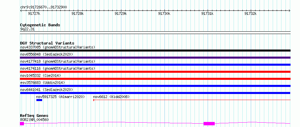Open the nsv6441041 (Sedlazeck2020) label

tap(47, 90)
